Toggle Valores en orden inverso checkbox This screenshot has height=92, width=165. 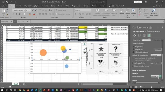coord(133,66)
